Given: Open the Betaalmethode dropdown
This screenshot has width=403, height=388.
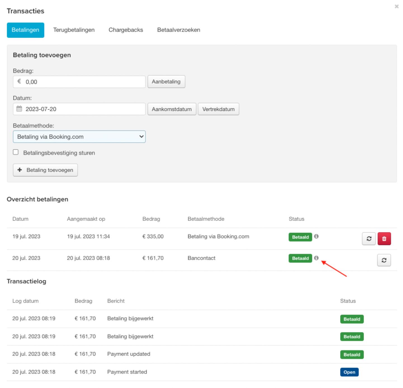Looking at the screenshot, I should (x=79, y=137).
